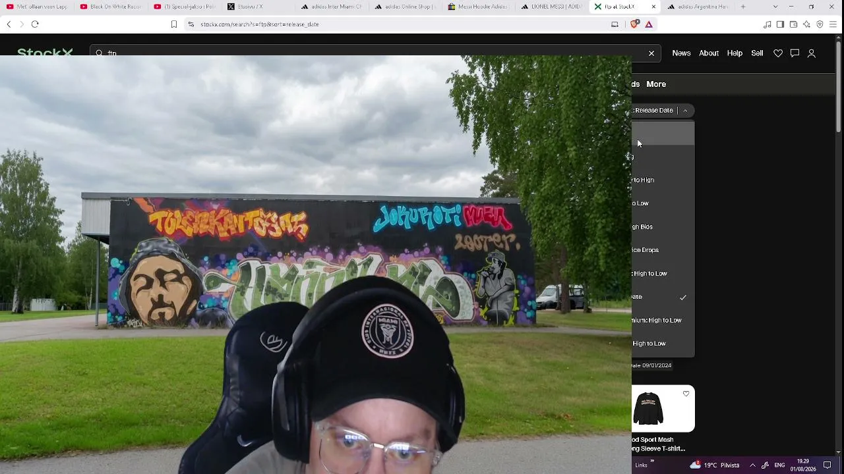Open the account profile icon

coord(812,53)
